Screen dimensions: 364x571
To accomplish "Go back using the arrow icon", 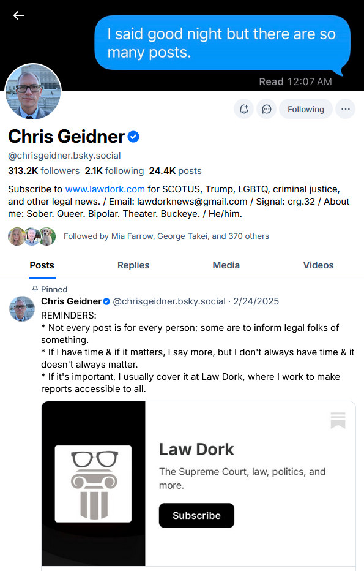I will click(x=19, y=15).
